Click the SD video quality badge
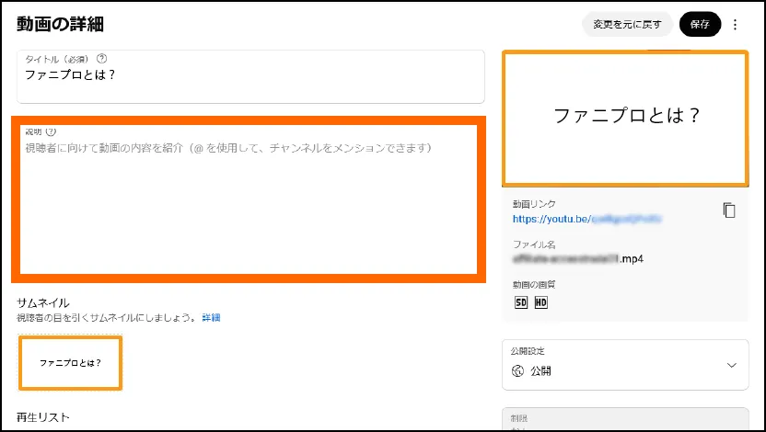This screenshot has width=766, height=432. 520,301
